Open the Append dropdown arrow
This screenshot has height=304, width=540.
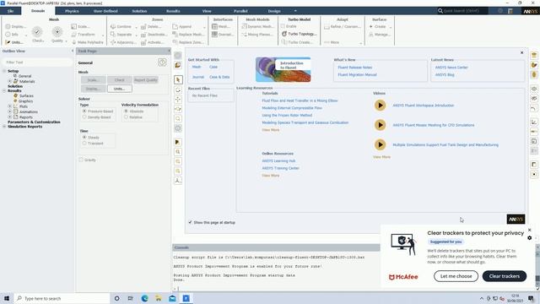pyautogui.click(x=204, y=27)
